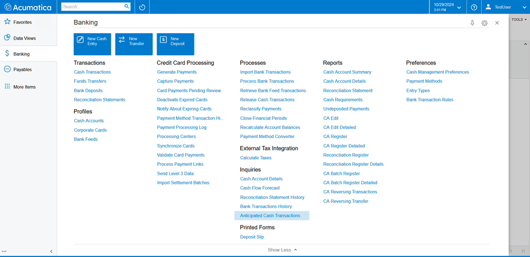
Task: Pin the Banking menu panel
Action: [x=472, y=23]
